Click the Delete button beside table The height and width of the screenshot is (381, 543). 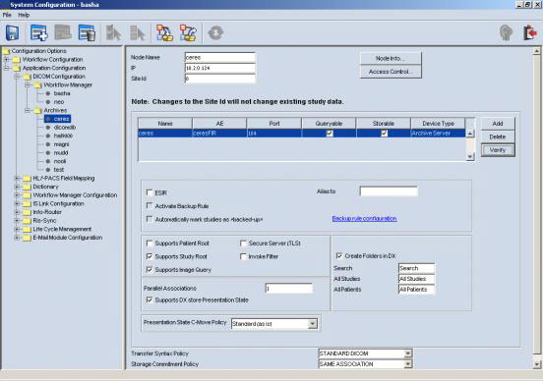[x=498, y=136]
